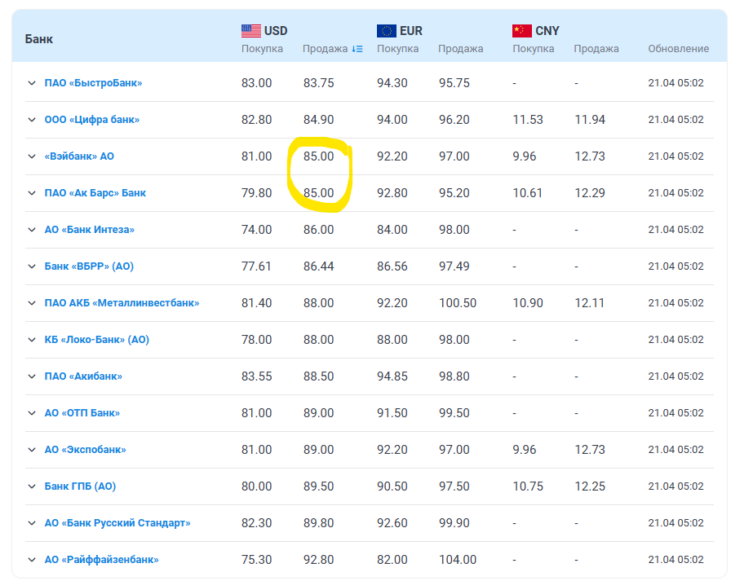Click the EUR flag icon
The width and height of the screenshot is (731, 581).
click(x=387, y=31)
